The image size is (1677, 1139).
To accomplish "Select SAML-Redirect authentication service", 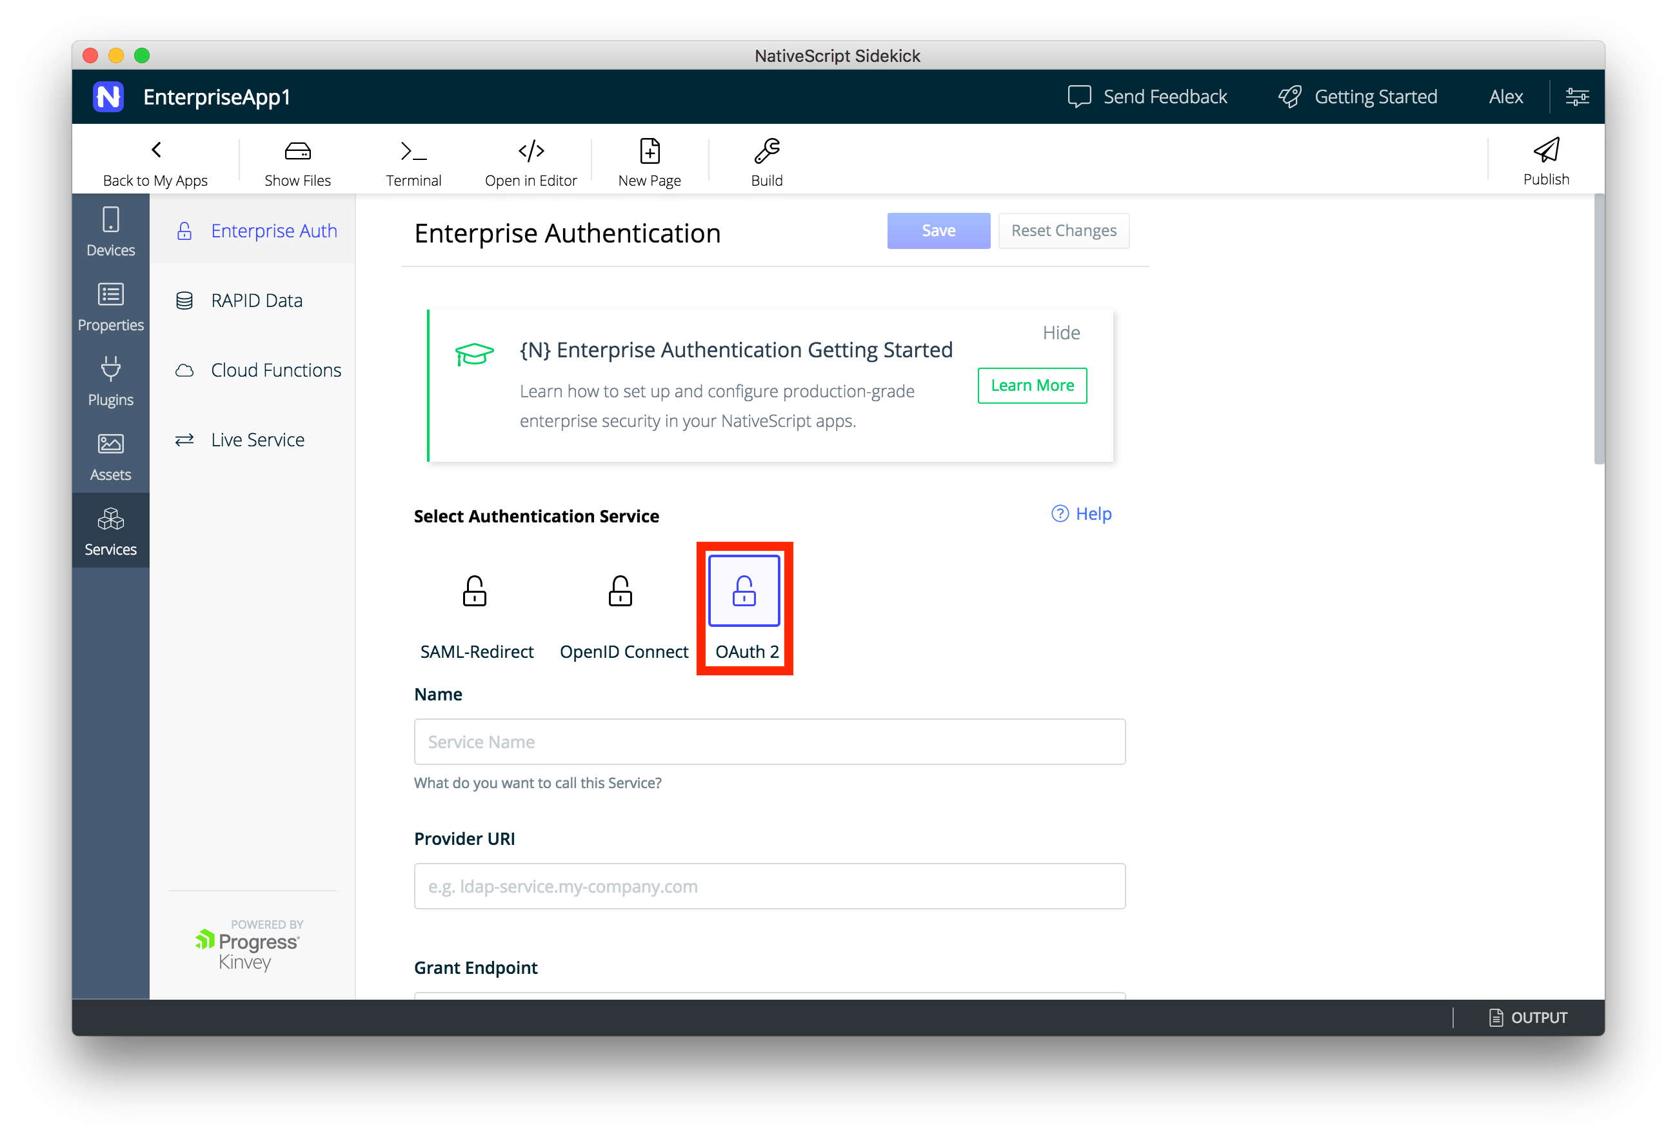I will pyautogui.click(x=475, y=591).
